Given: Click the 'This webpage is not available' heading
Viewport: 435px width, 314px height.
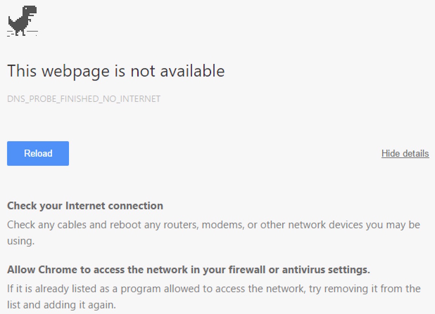Looking at the screenshot, I should pyautogui.click(x=116, y=71).
